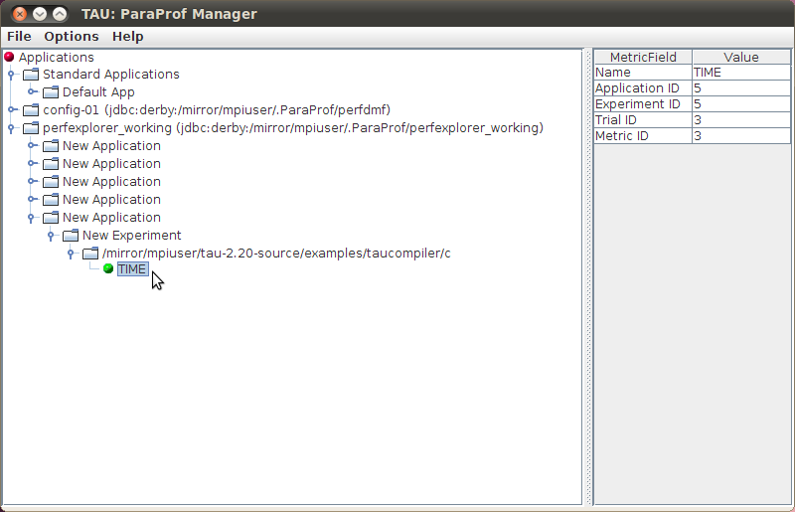The image size is (795, 512).
Task: Click the Default App folder icon
Action: tap(51, 92)
